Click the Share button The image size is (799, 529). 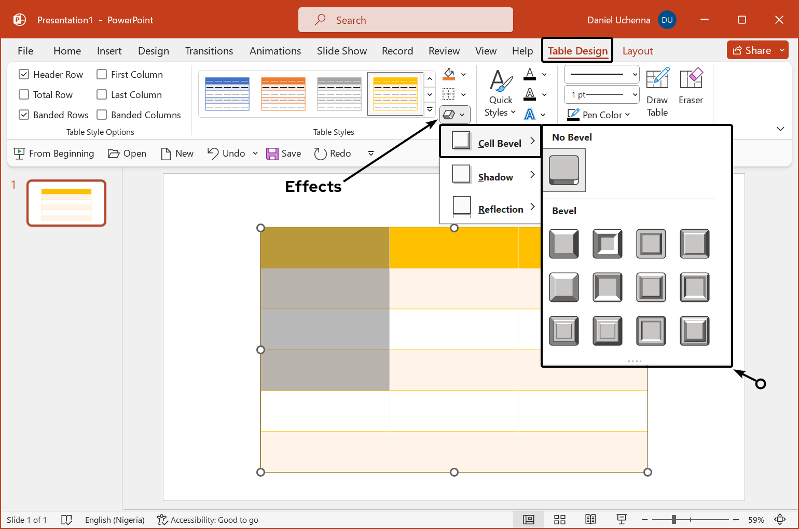pyautogui.click(x=752, y=50)
